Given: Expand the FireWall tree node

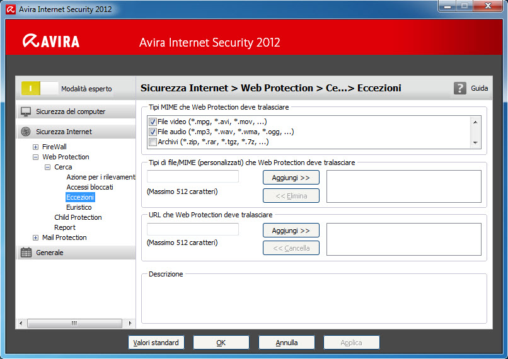Looking at the screenshot, I should click(36, 147).
